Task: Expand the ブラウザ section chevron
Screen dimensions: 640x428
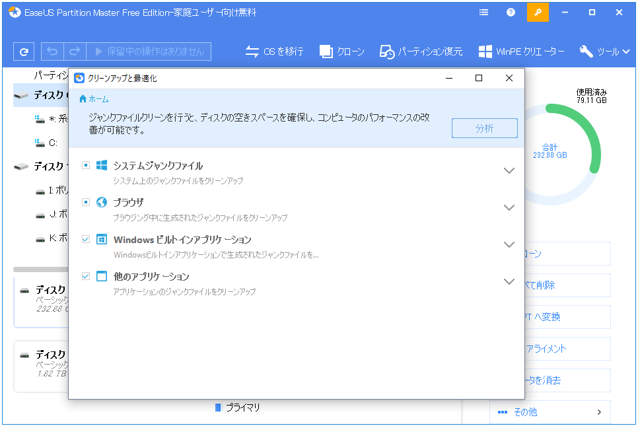Action: pos(509,207)
